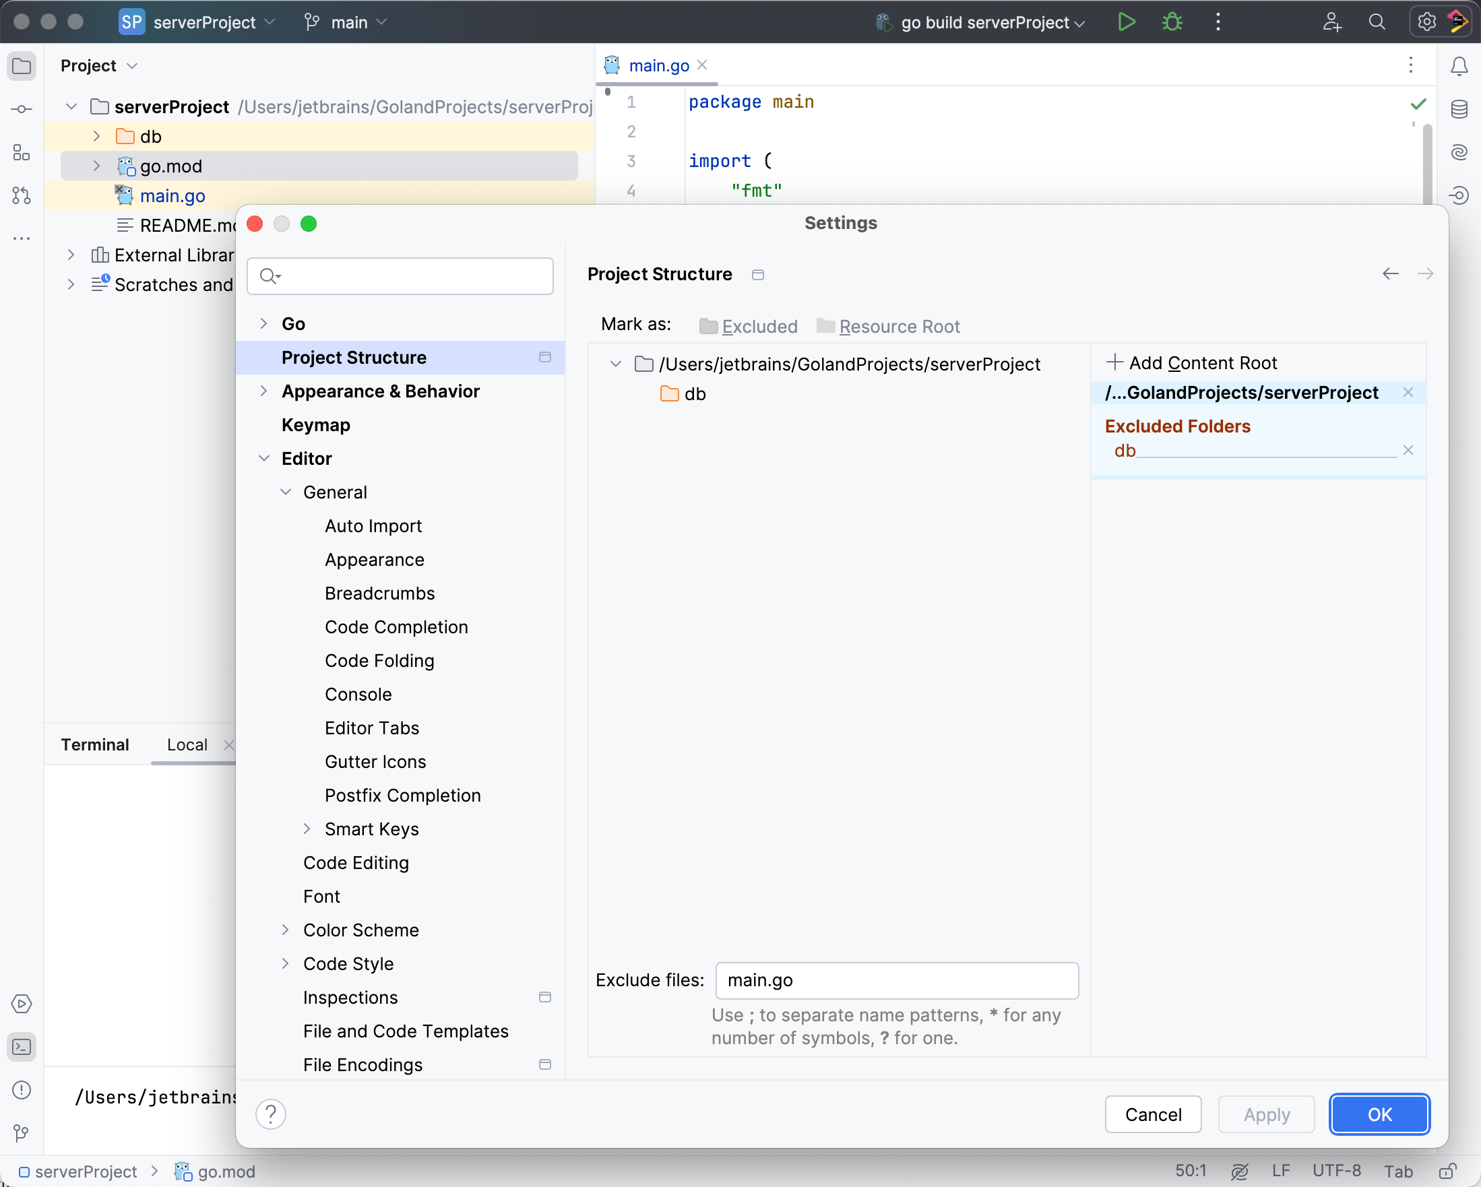Open the Commit tool window
This screenshot has width=1481, height=1187.
(22, 108)
